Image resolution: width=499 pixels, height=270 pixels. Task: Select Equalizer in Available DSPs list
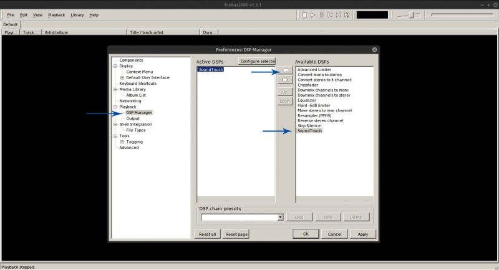pyautogui.click(x=307, y=100)
